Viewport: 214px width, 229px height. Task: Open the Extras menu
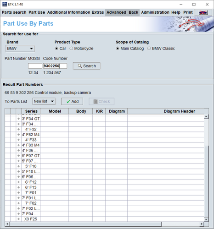tap(98, 12)
